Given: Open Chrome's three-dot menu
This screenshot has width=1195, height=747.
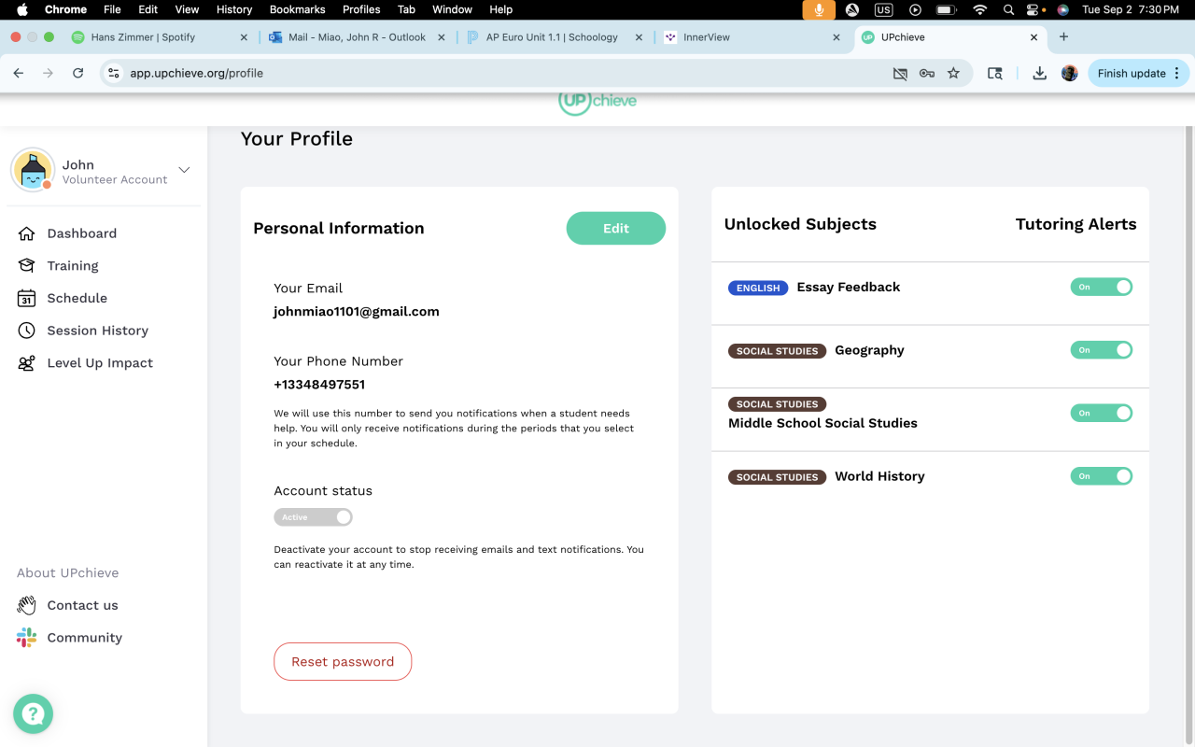Looking at the screenshot, I should coord(1176,73).
